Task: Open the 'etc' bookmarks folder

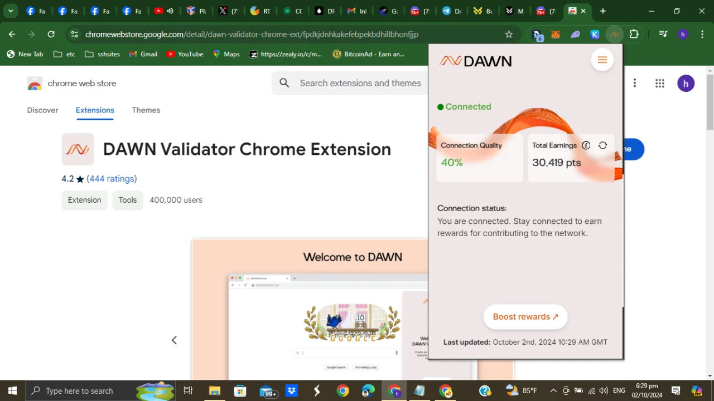Action: 64,54
